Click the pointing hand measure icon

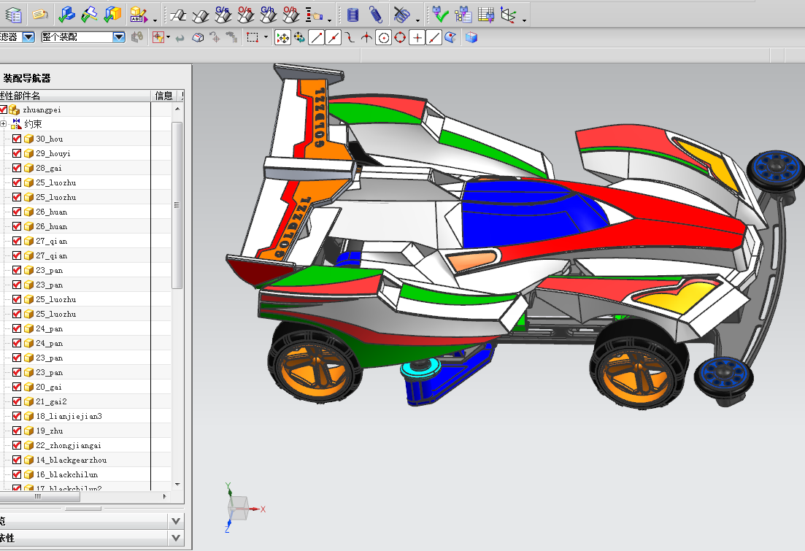[314, 15]
